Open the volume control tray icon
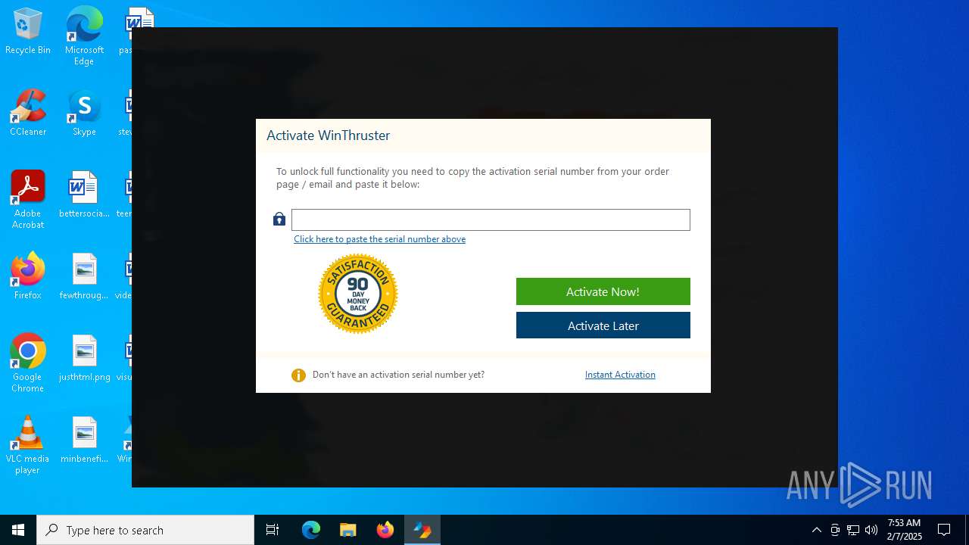Screen dimensions: 969x545 871,530
